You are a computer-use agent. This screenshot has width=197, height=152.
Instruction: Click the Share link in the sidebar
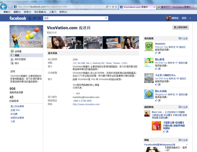pyautogui.click(x=13, y=121)
